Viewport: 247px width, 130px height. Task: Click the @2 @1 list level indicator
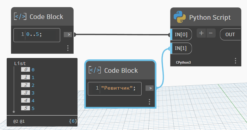coord(19,121)
